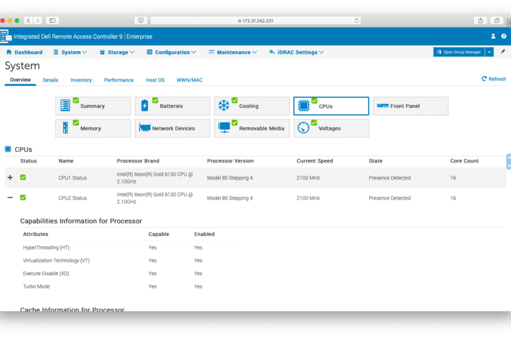Show Safari tab overview
This screenshot has height=338, width=511.
click(x=497, y=20)
